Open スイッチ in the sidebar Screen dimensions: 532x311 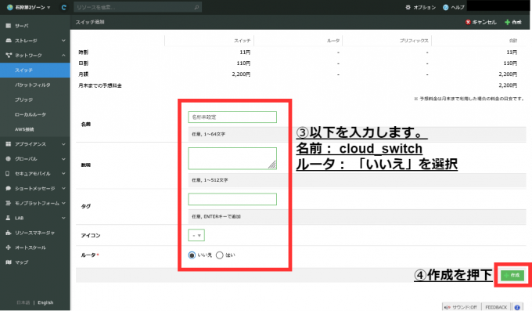(35, 70)
